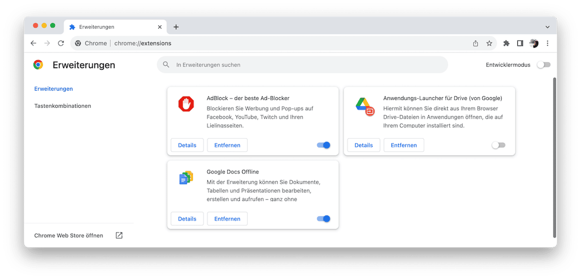Click the share page icon in address bar
The height and width of the screenshot is (279, 581).
pos(475,43)
